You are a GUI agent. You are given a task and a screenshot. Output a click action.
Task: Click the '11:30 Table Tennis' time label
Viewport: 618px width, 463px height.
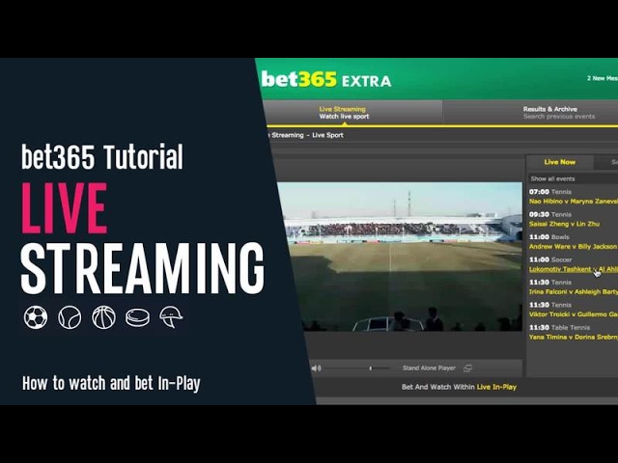coord(559,328)
